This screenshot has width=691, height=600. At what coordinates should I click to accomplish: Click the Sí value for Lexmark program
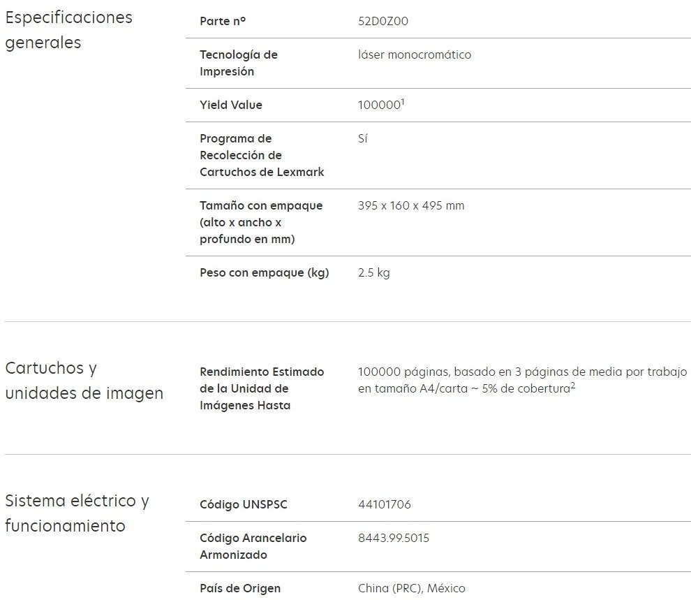(362, 138)
